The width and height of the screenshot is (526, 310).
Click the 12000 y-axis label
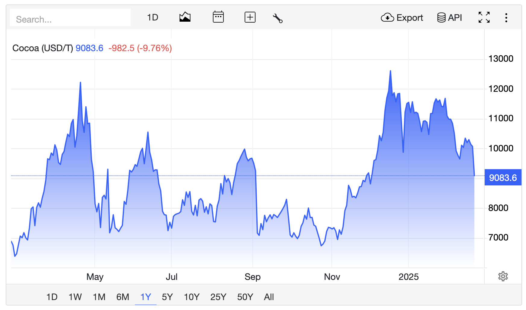click(x=501, y=89)
